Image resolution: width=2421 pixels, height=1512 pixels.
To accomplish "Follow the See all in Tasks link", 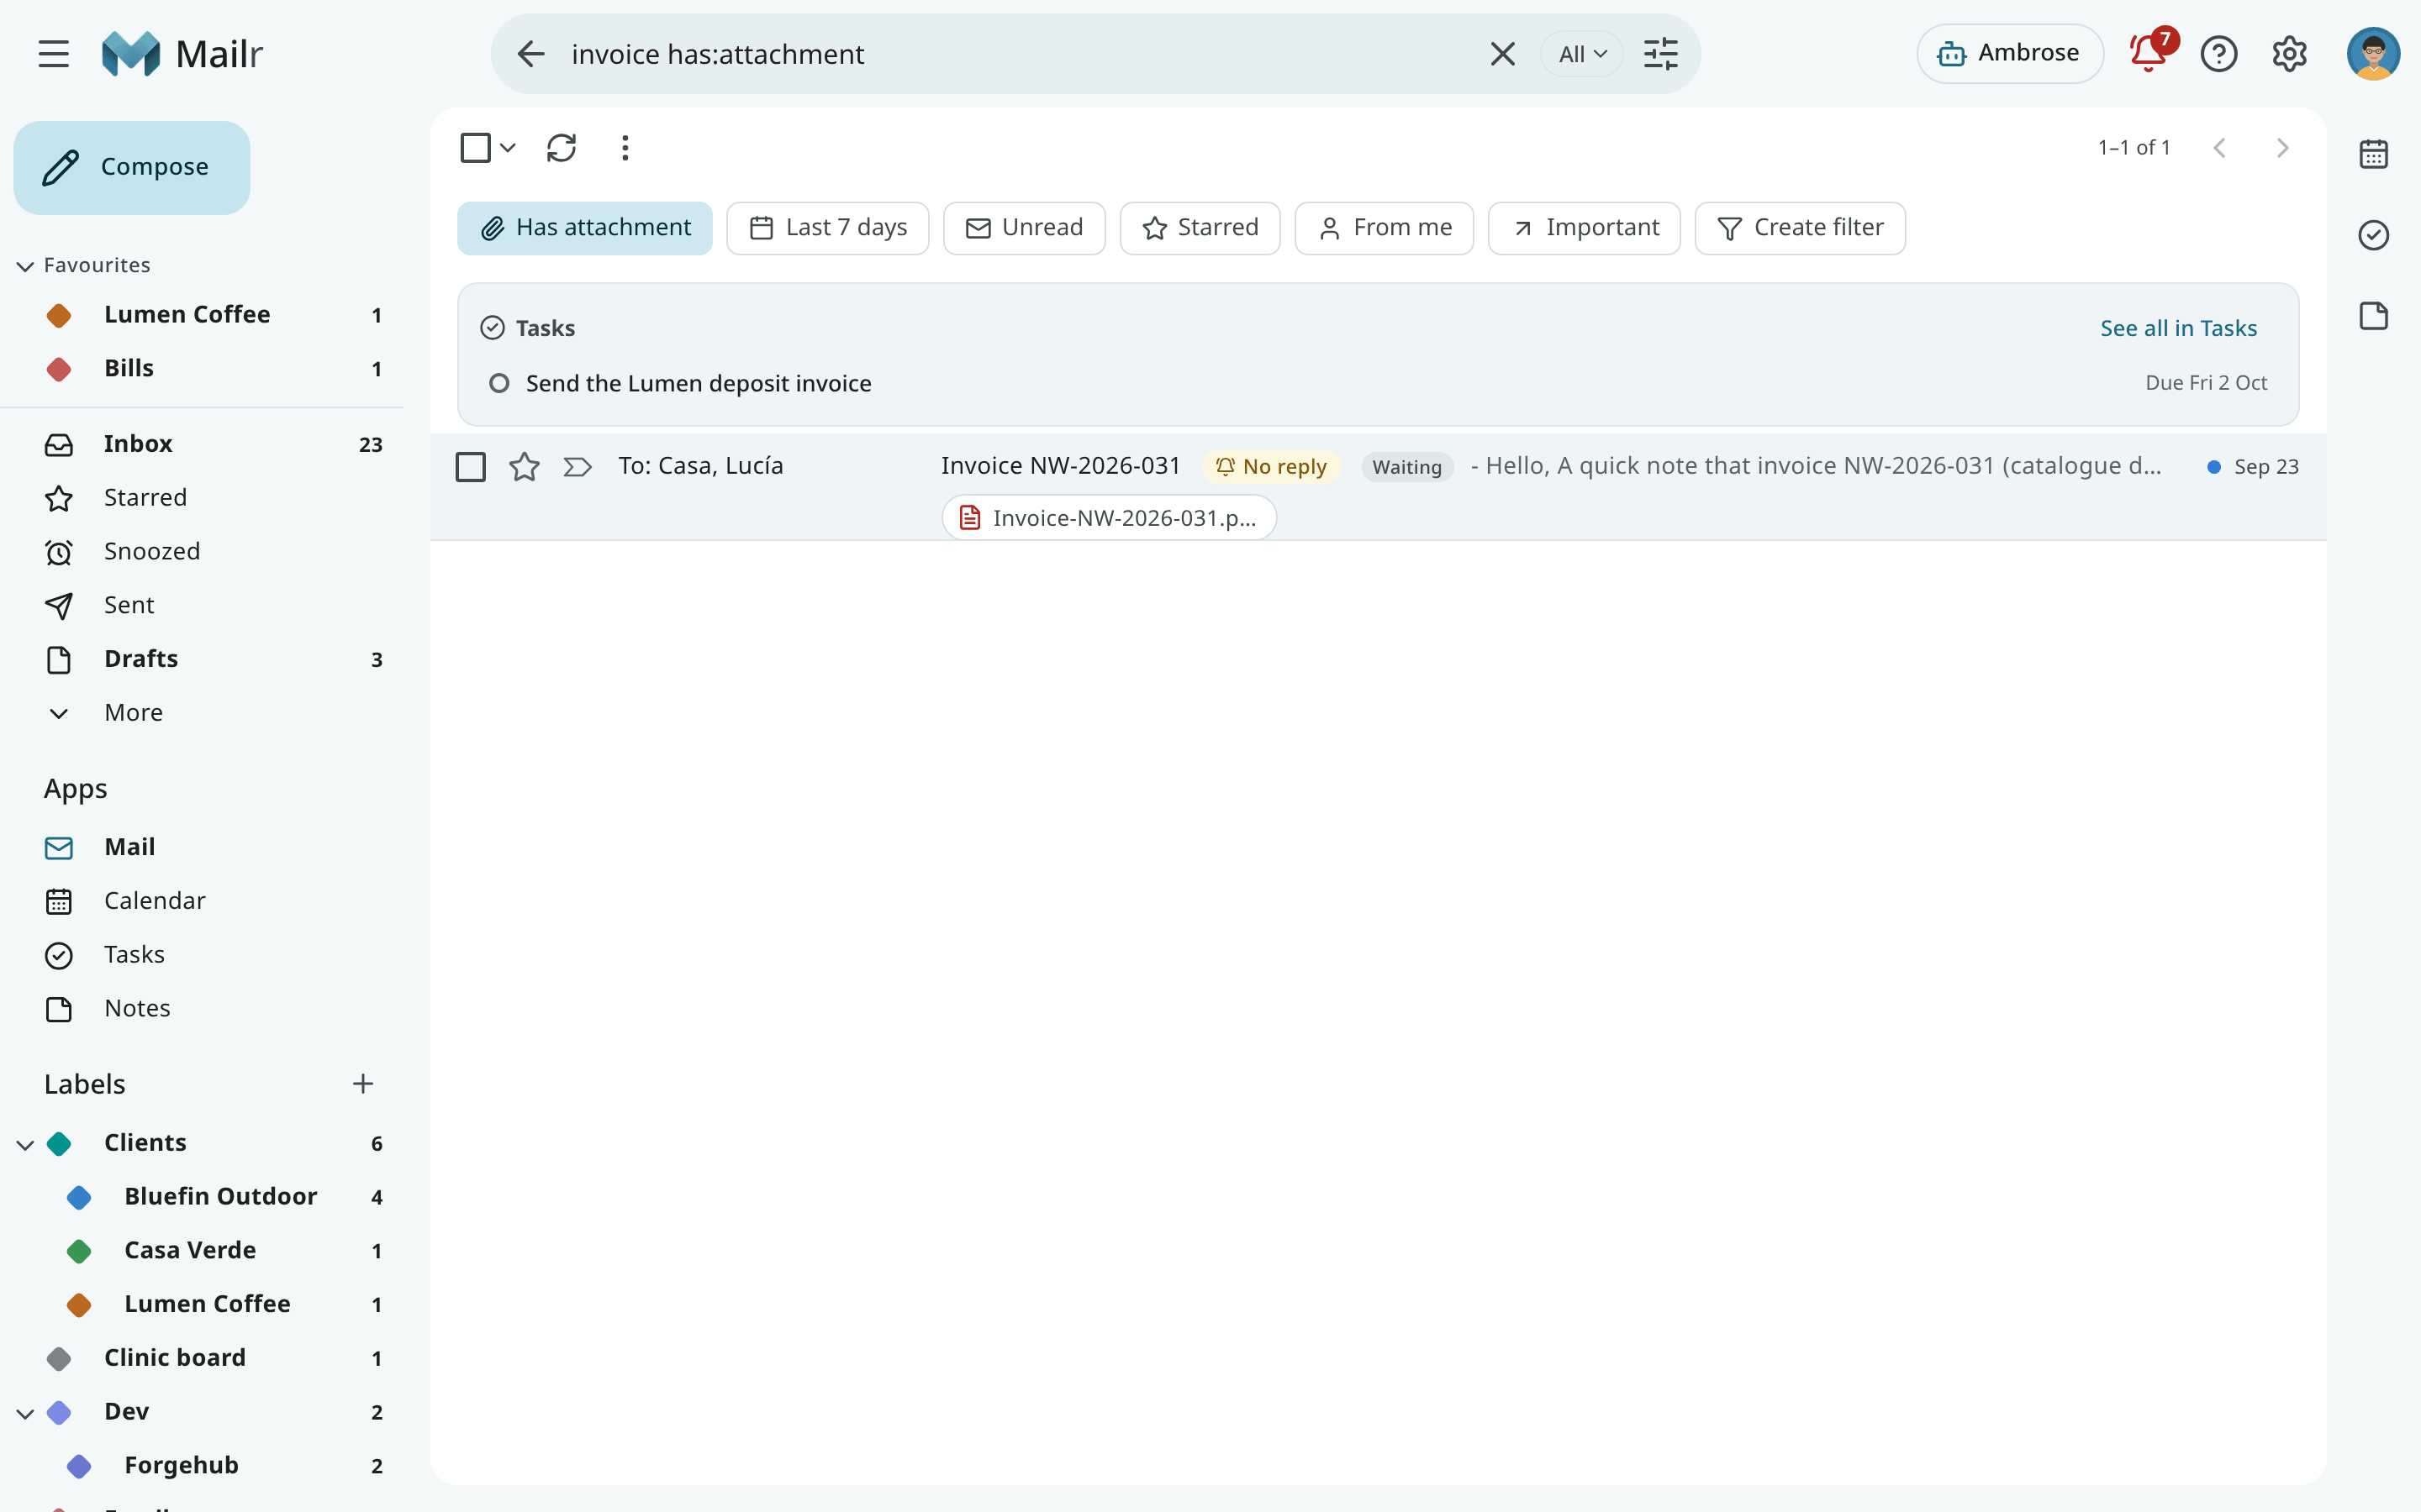I will point(2178,328).
